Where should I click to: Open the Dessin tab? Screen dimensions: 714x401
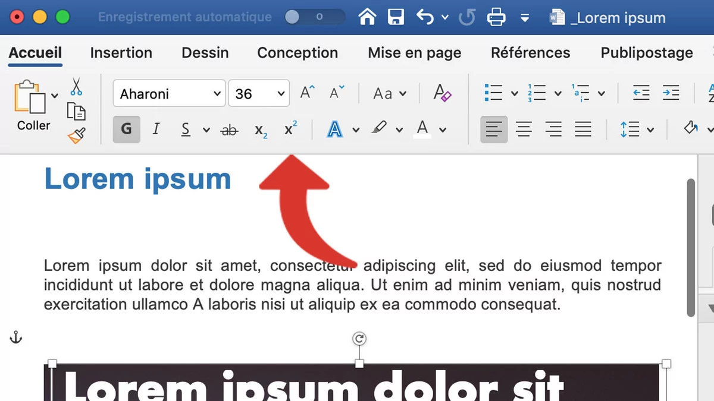(205, 52)
